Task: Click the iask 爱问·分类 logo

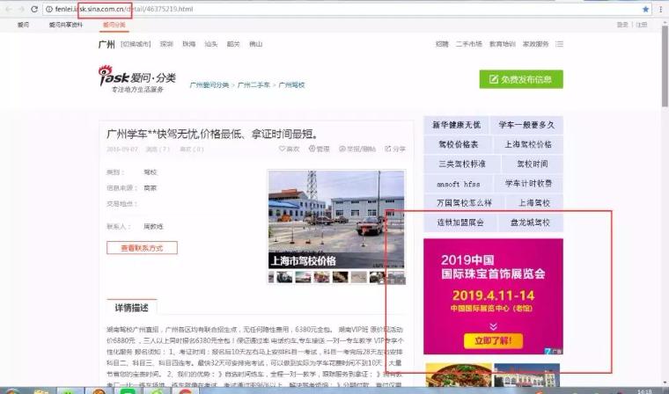Action: click(137, 79)
